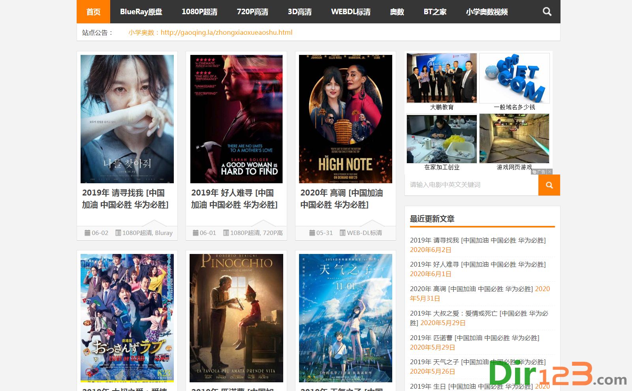
Task: Click date 2020年5月26日 in recent articles
Action: 433,371
